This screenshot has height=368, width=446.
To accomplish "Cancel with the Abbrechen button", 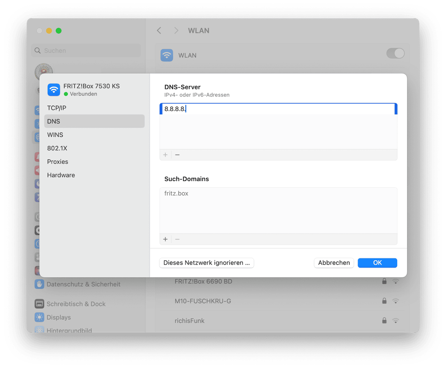I will point(334,263).
